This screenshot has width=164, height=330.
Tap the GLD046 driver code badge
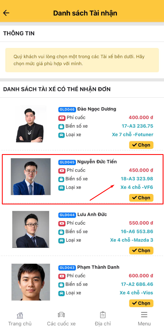[x=67, y=109]
